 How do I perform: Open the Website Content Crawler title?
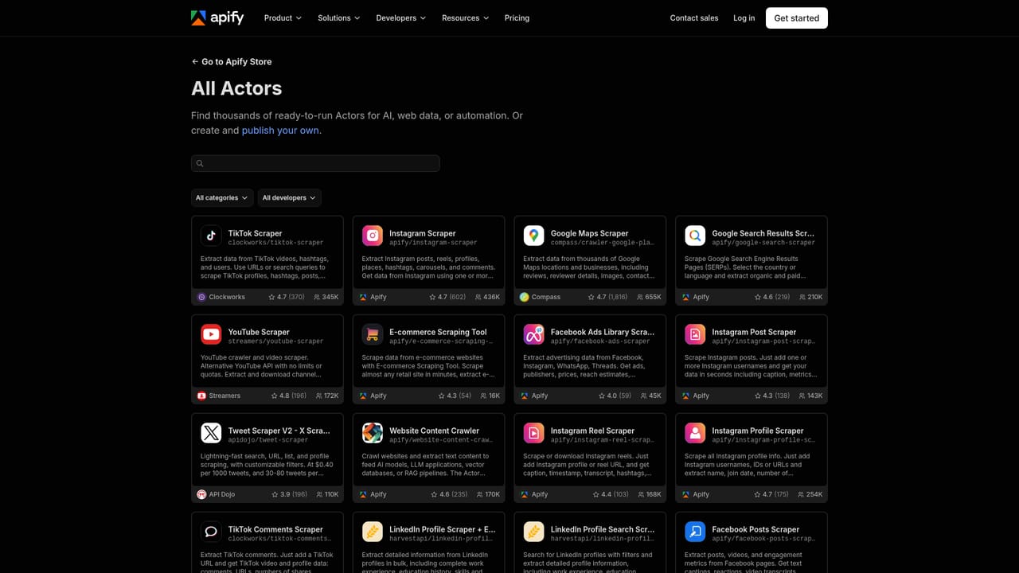pos(434,431)
